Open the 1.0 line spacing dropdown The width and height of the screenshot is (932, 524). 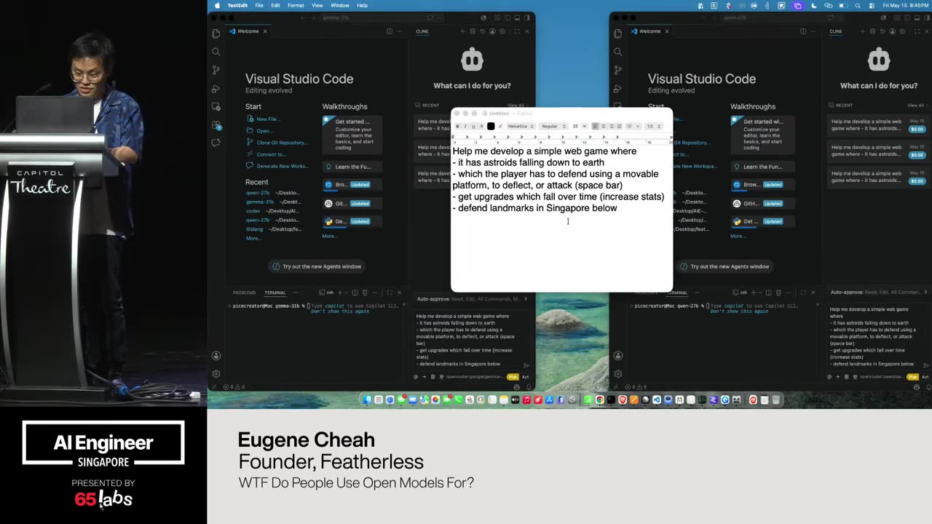(653, 126)
